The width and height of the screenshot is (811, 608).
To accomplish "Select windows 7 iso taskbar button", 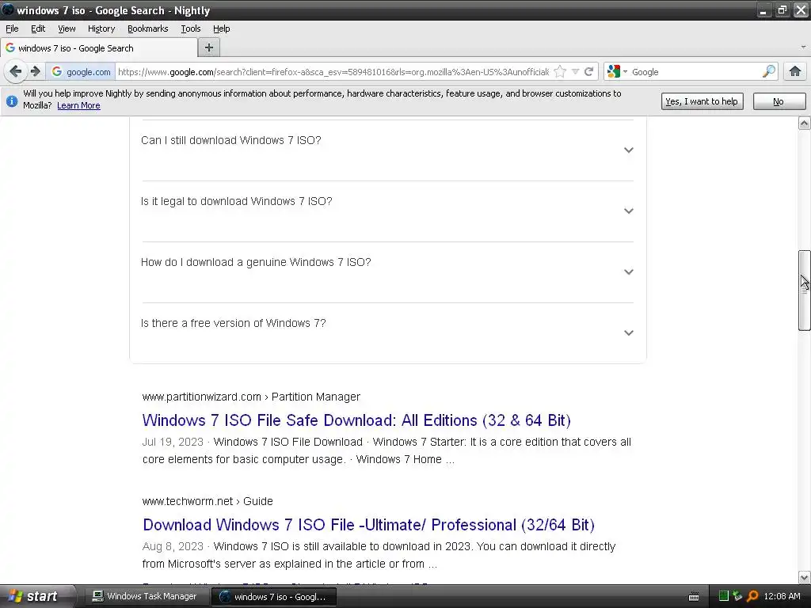I will [x=274, y=597].
